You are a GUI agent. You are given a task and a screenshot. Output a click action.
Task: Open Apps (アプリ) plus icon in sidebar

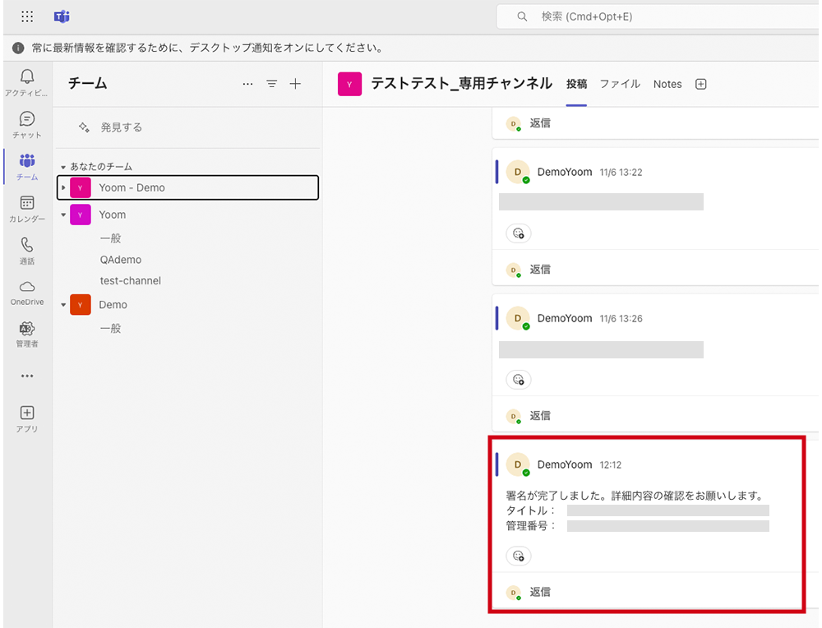click(27, 413)
